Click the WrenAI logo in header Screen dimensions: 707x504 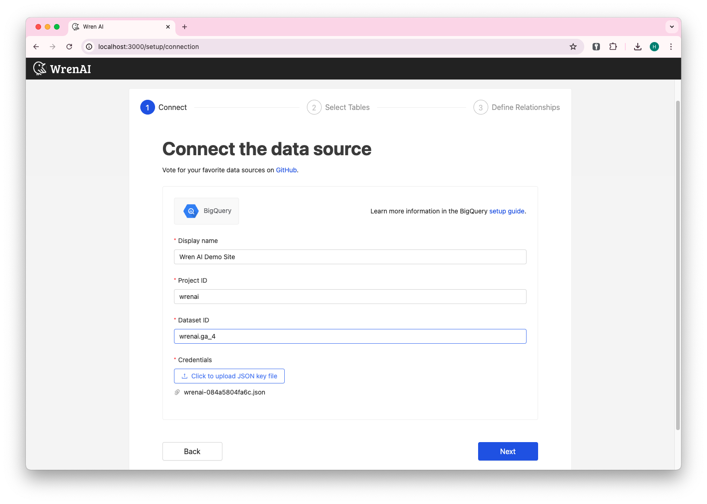tap(62, 69)
